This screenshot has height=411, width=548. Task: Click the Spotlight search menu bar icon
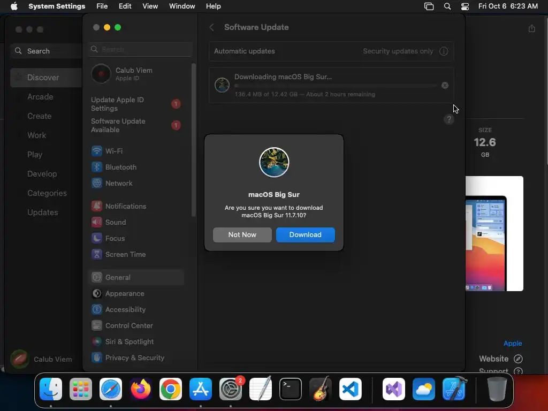coord(447,6)
